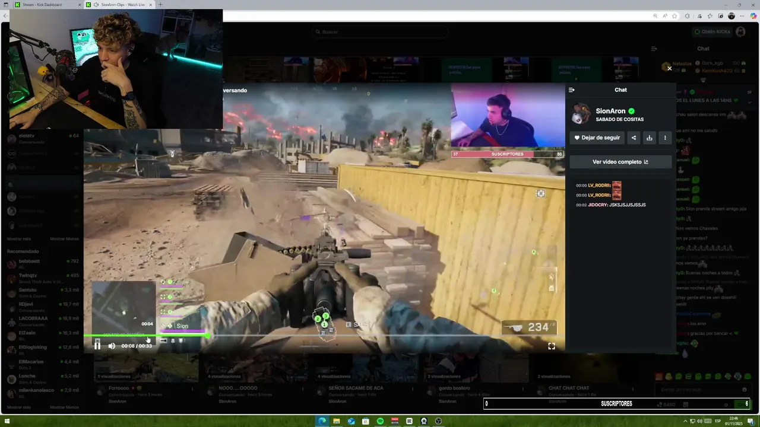The height and width of the screenshot is (427, 760).
Task: Mute the clip volume speaker icon
Action: (x=112, y=346)
